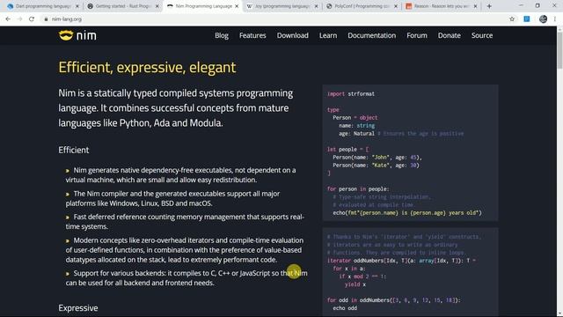Viewport: 563px width, 317px height.
Task: Click the 'Fast deferred reference counting' bullet
Action: pos(185,221)
